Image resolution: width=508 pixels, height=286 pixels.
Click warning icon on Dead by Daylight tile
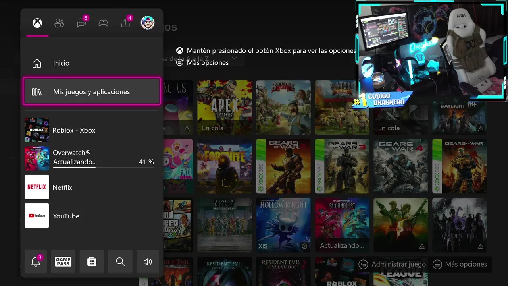click(481, 129)
